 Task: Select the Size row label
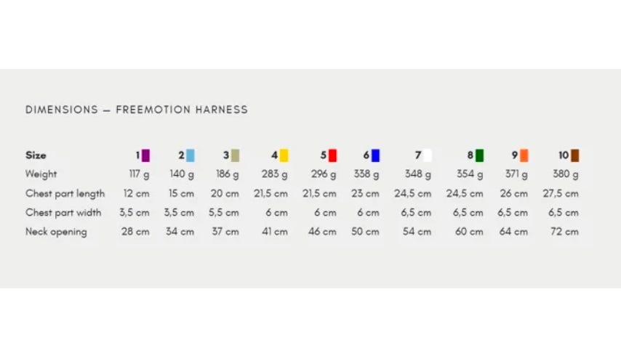coord(36,155)
